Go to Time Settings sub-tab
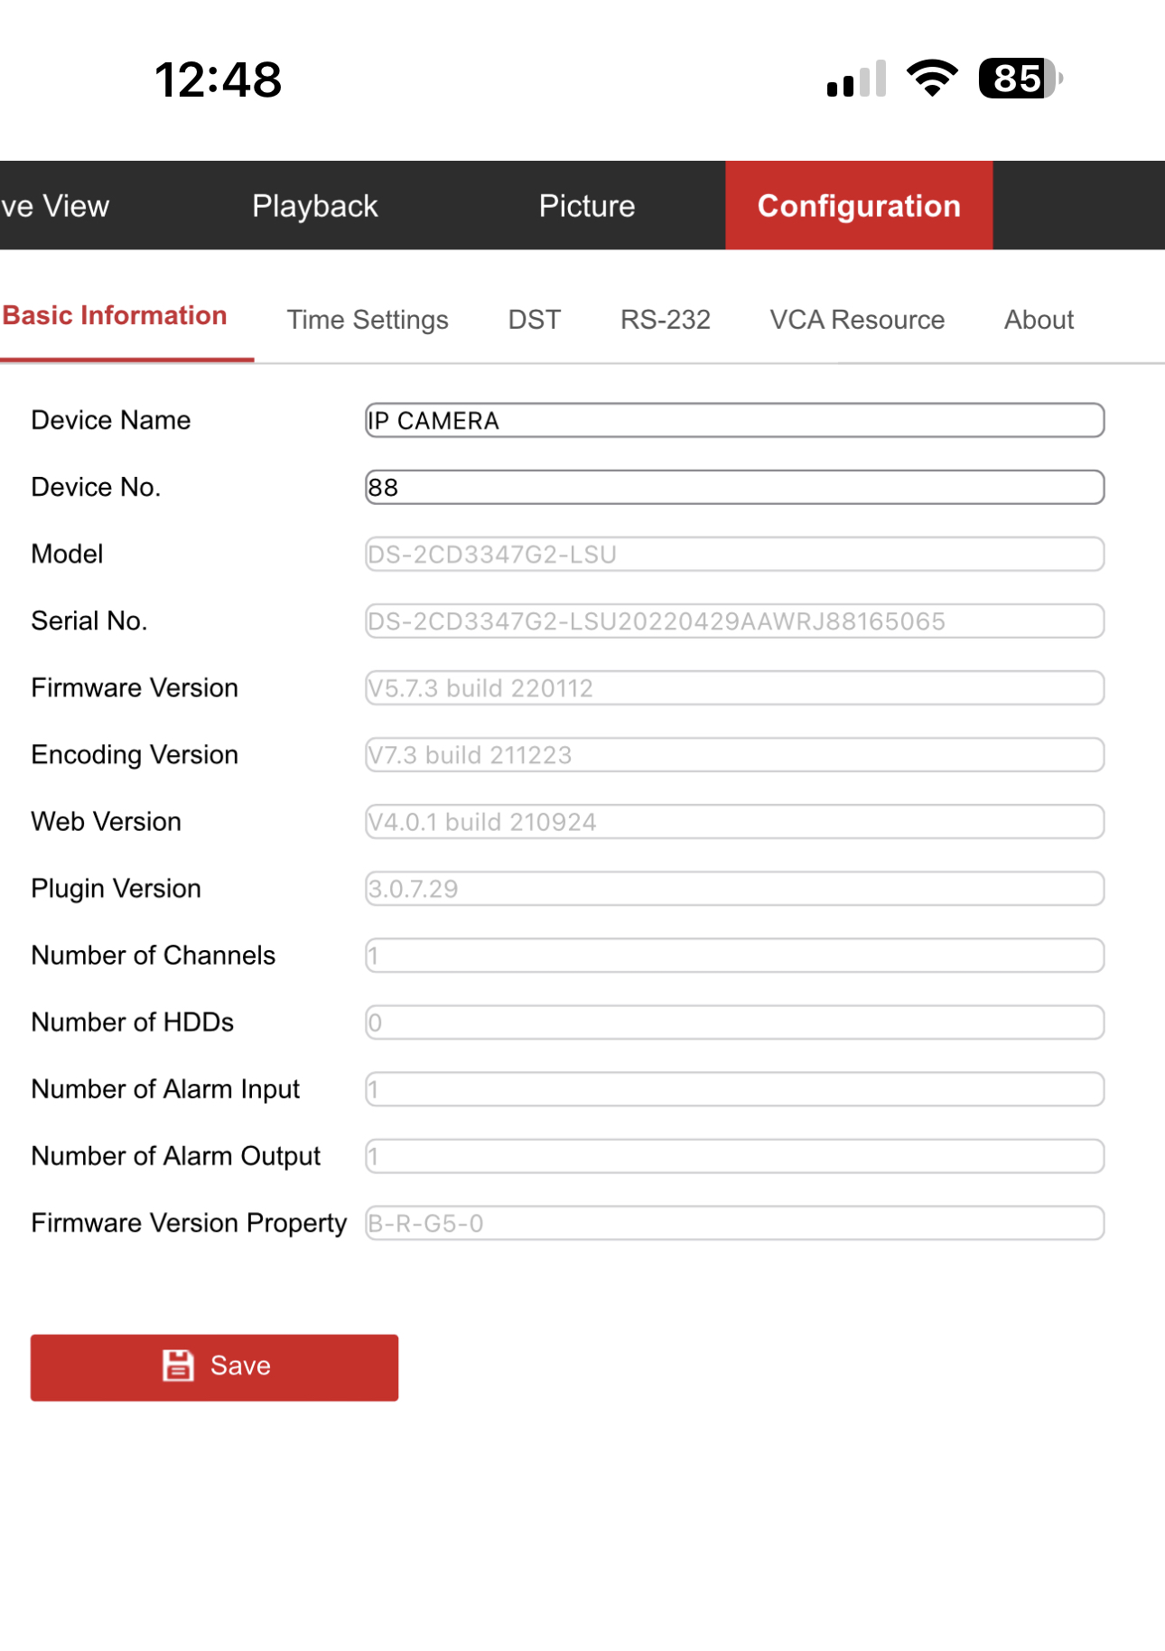This screenshot has height=1651, width=1165. (x=368, y=320)
